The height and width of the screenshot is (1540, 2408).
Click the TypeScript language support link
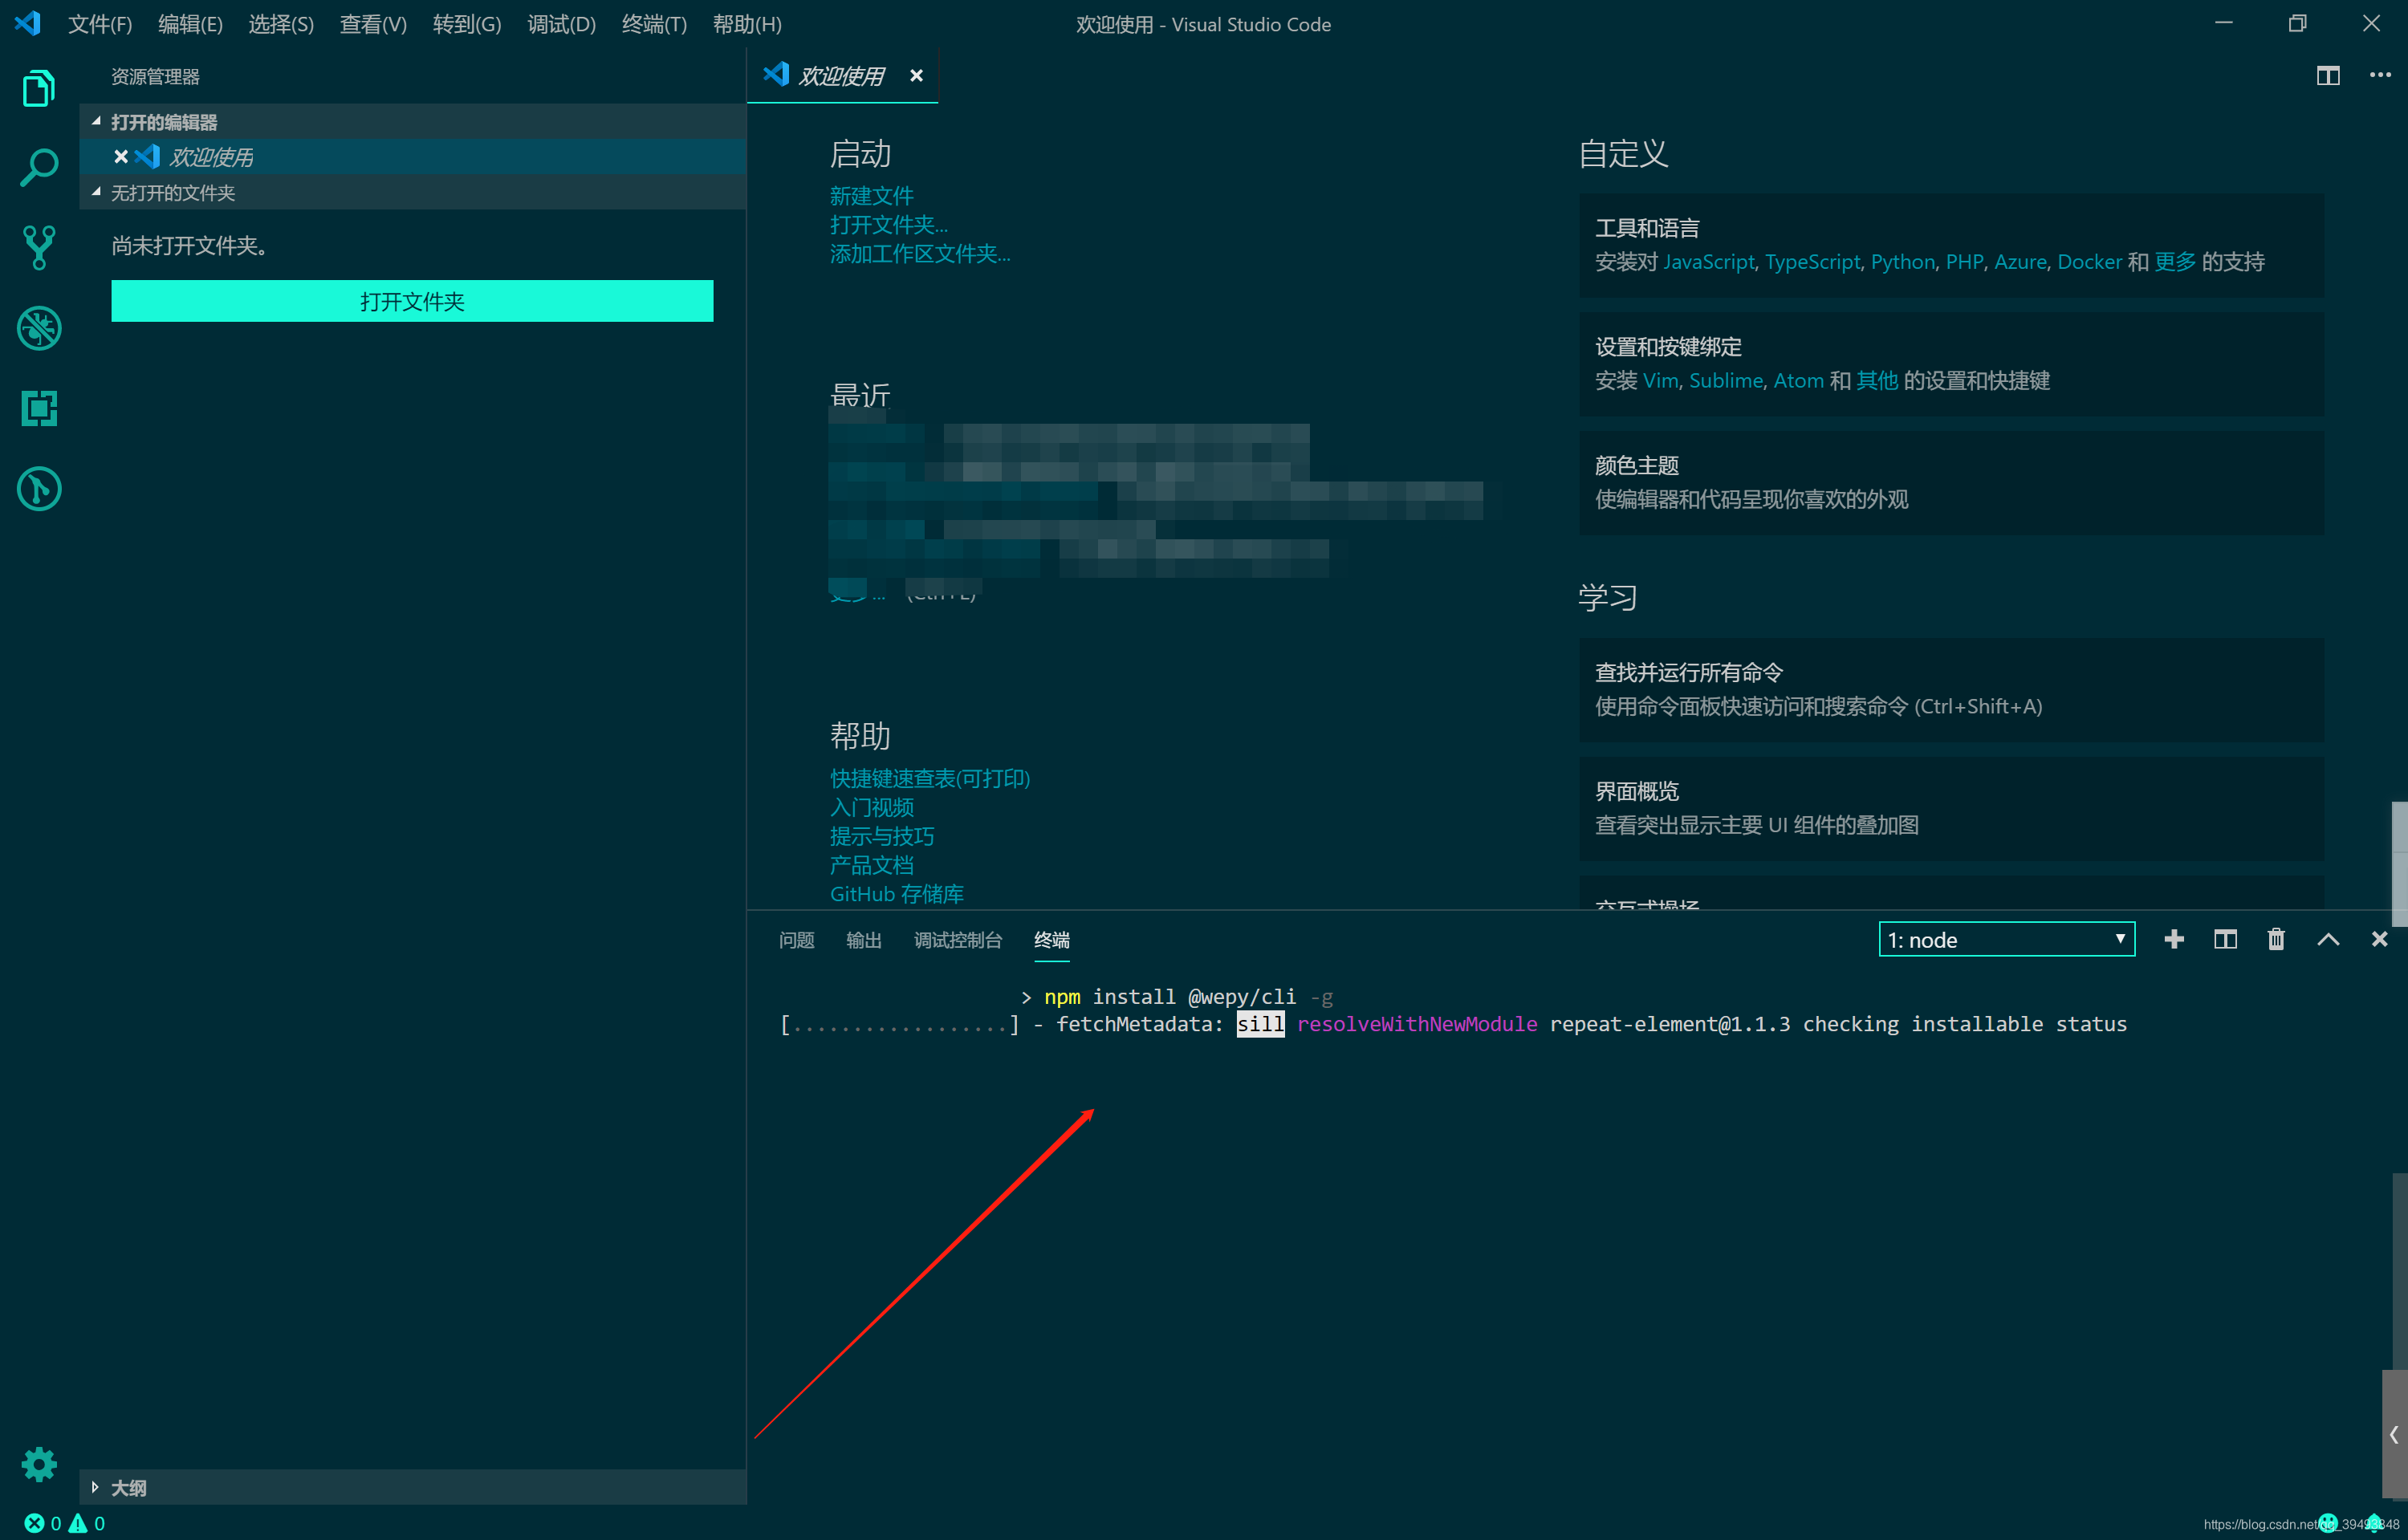(1813, 262)
